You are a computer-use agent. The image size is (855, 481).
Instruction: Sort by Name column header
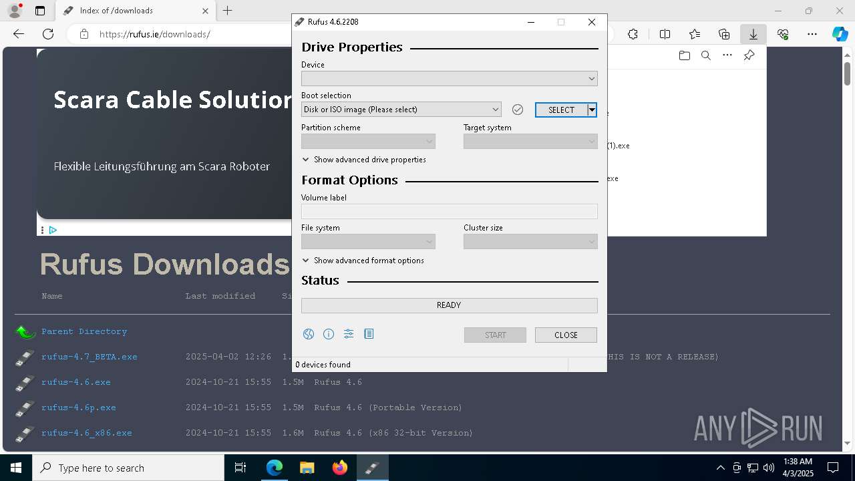click(52, 296)
